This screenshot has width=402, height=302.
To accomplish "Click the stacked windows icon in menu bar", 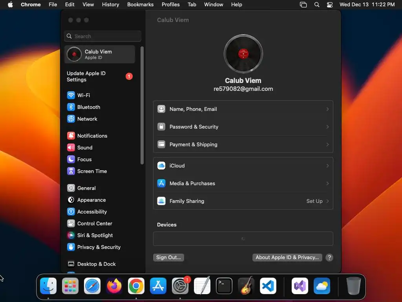I will [x=303, y=5].
